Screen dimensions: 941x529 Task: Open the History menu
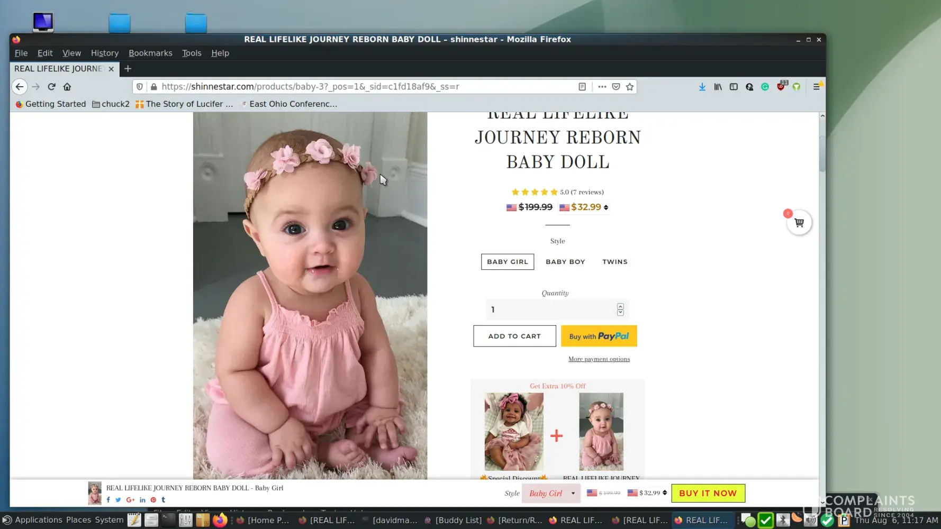coord(104,53)
